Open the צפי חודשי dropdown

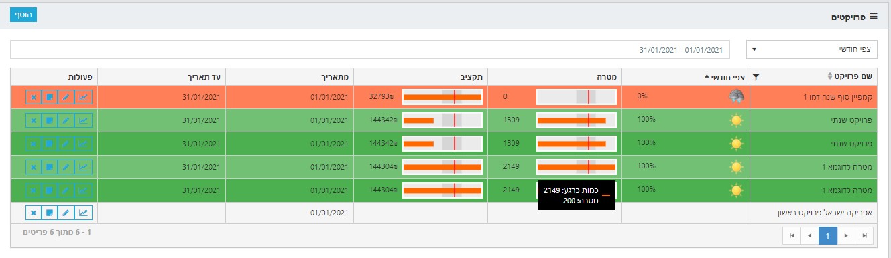click(814, 49)
